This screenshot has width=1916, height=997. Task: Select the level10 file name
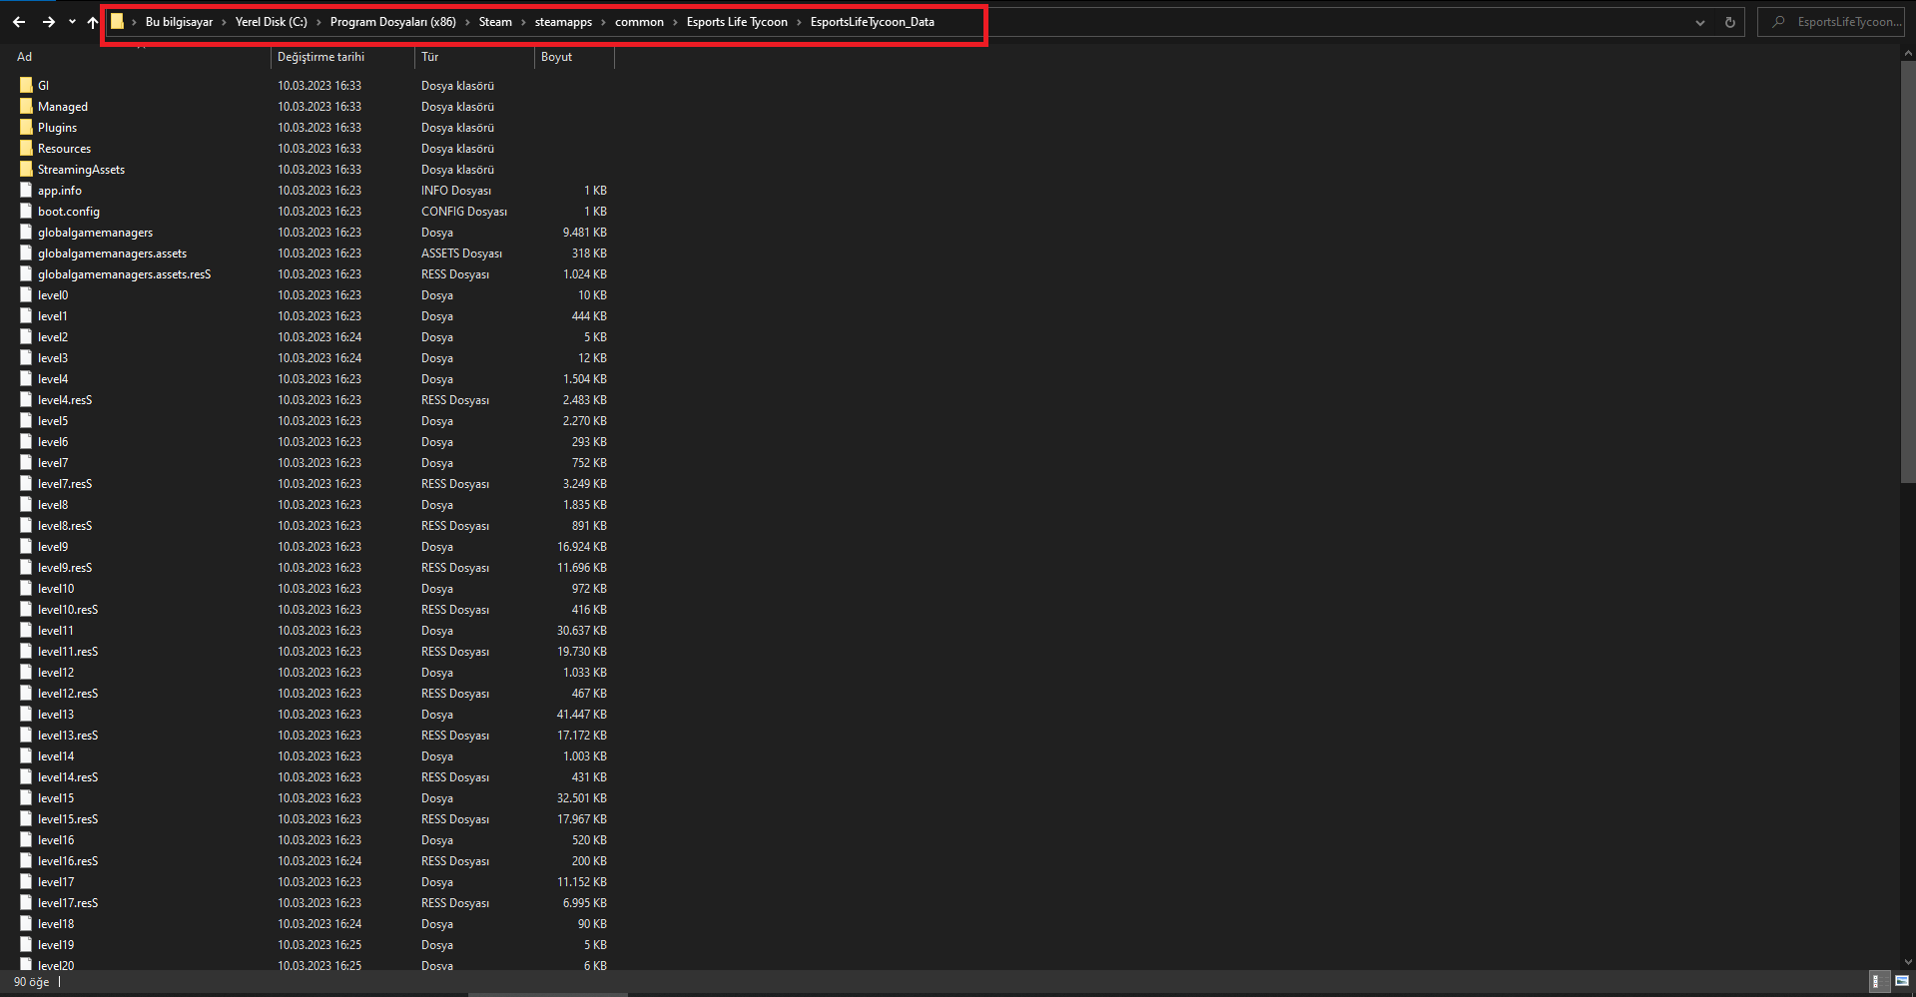[x=56, y=588]
